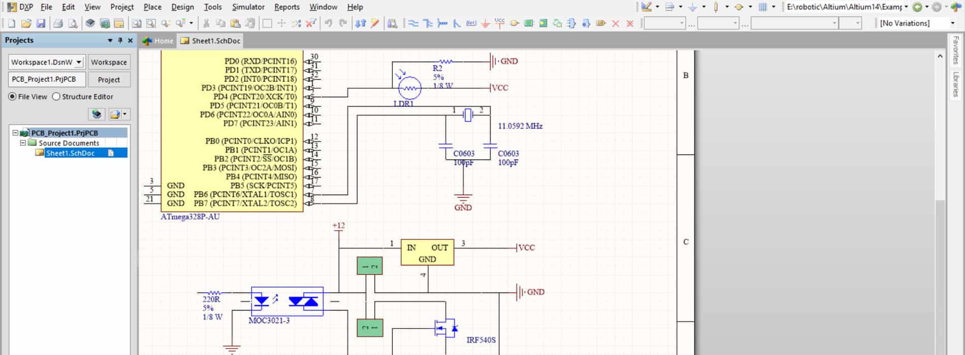Image resolution: width=965 pixels, height=355 pixels.
Task: Open the No Variations dropdown
Action: click(952, 23)
